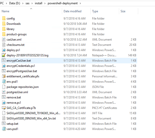Click the 9/10/2018 7:24 AM date

click(x=75, y=55)
